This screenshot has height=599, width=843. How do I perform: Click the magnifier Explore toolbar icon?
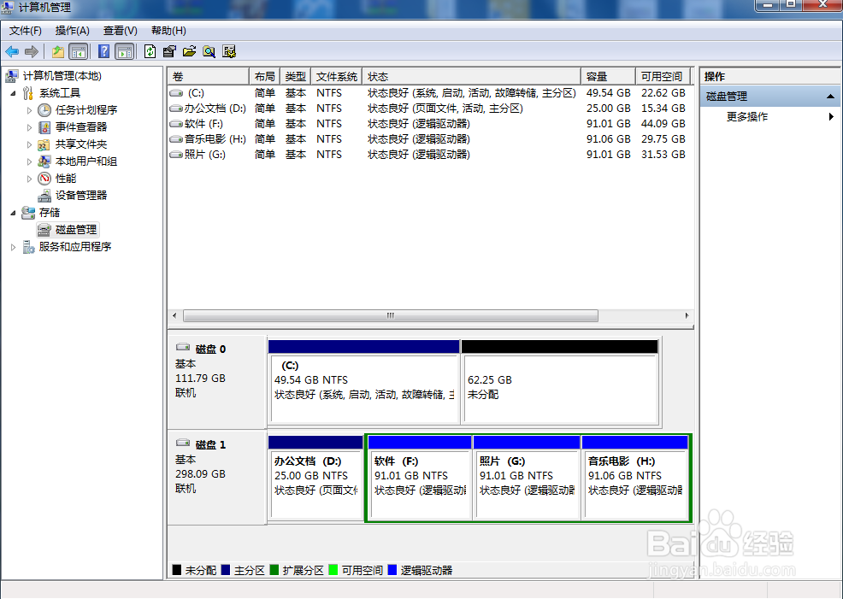(x=209, y=51)
